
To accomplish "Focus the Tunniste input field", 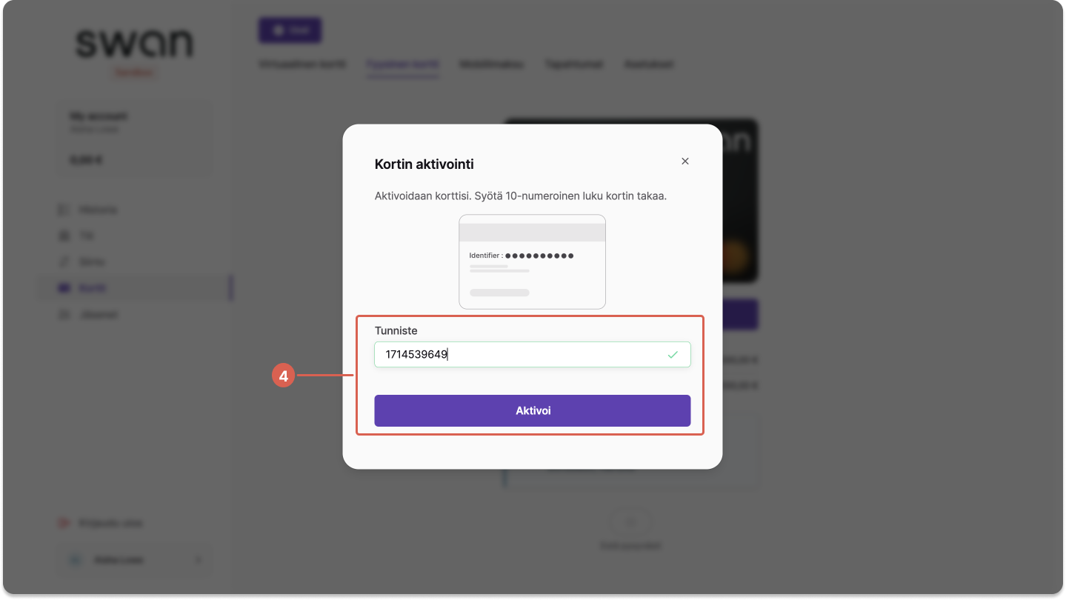I will 532,355.
